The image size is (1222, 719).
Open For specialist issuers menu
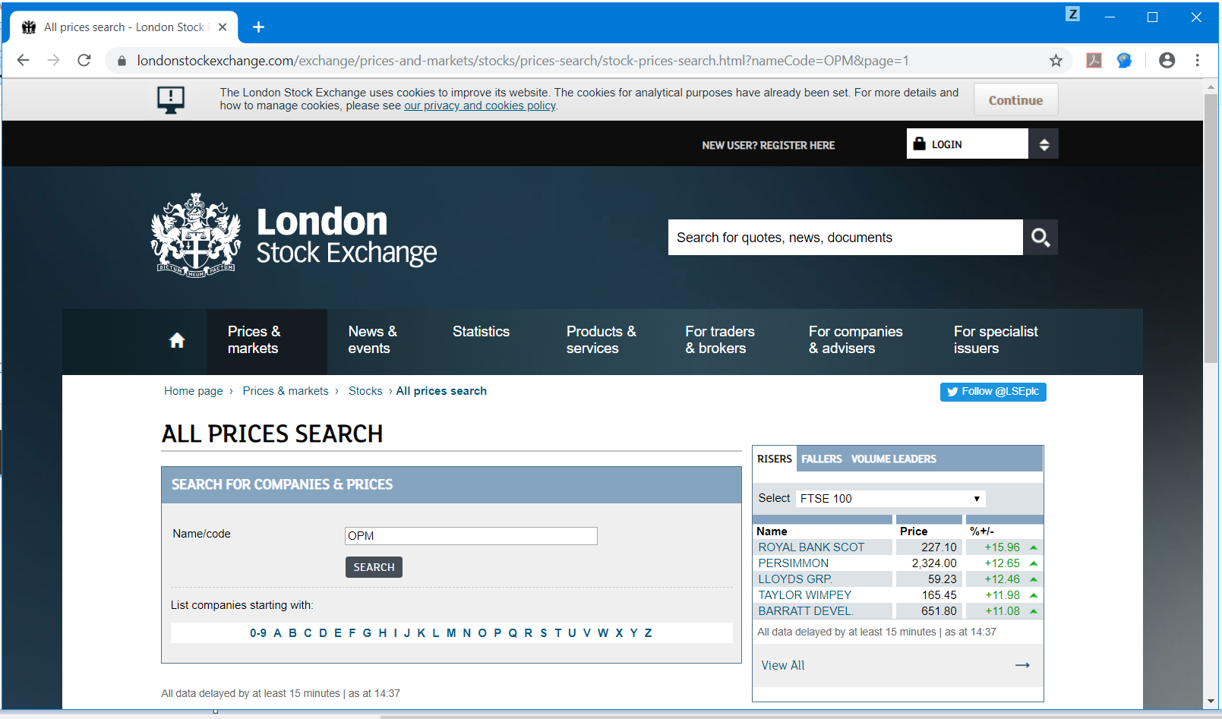(x=996, y=340)
